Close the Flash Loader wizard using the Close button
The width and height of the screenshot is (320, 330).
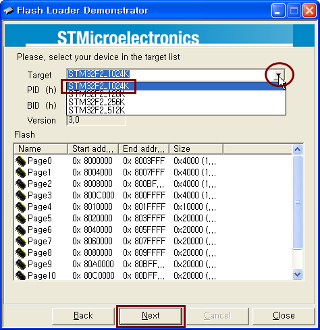click(284, 316)
